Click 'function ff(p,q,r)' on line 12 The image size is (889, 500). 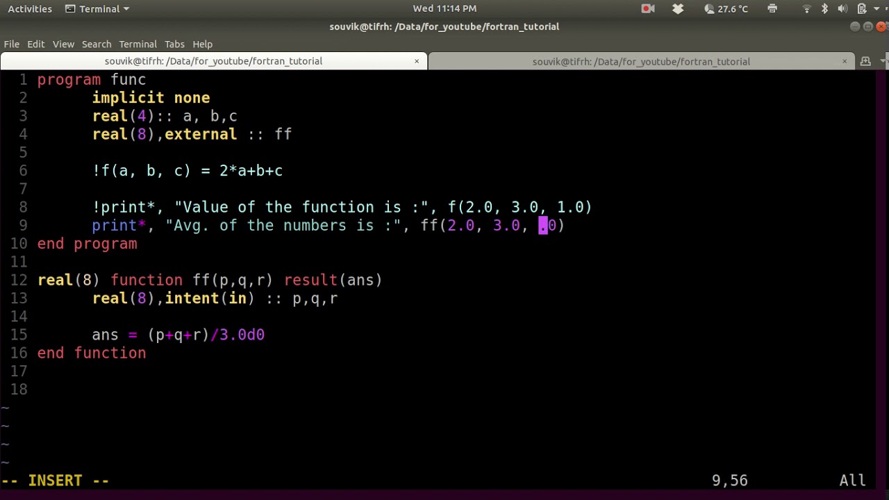192,280
